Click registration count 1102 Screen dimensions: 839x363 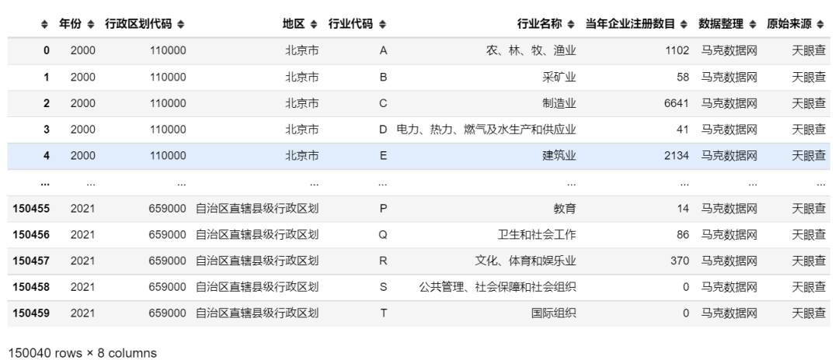[677, 50]
